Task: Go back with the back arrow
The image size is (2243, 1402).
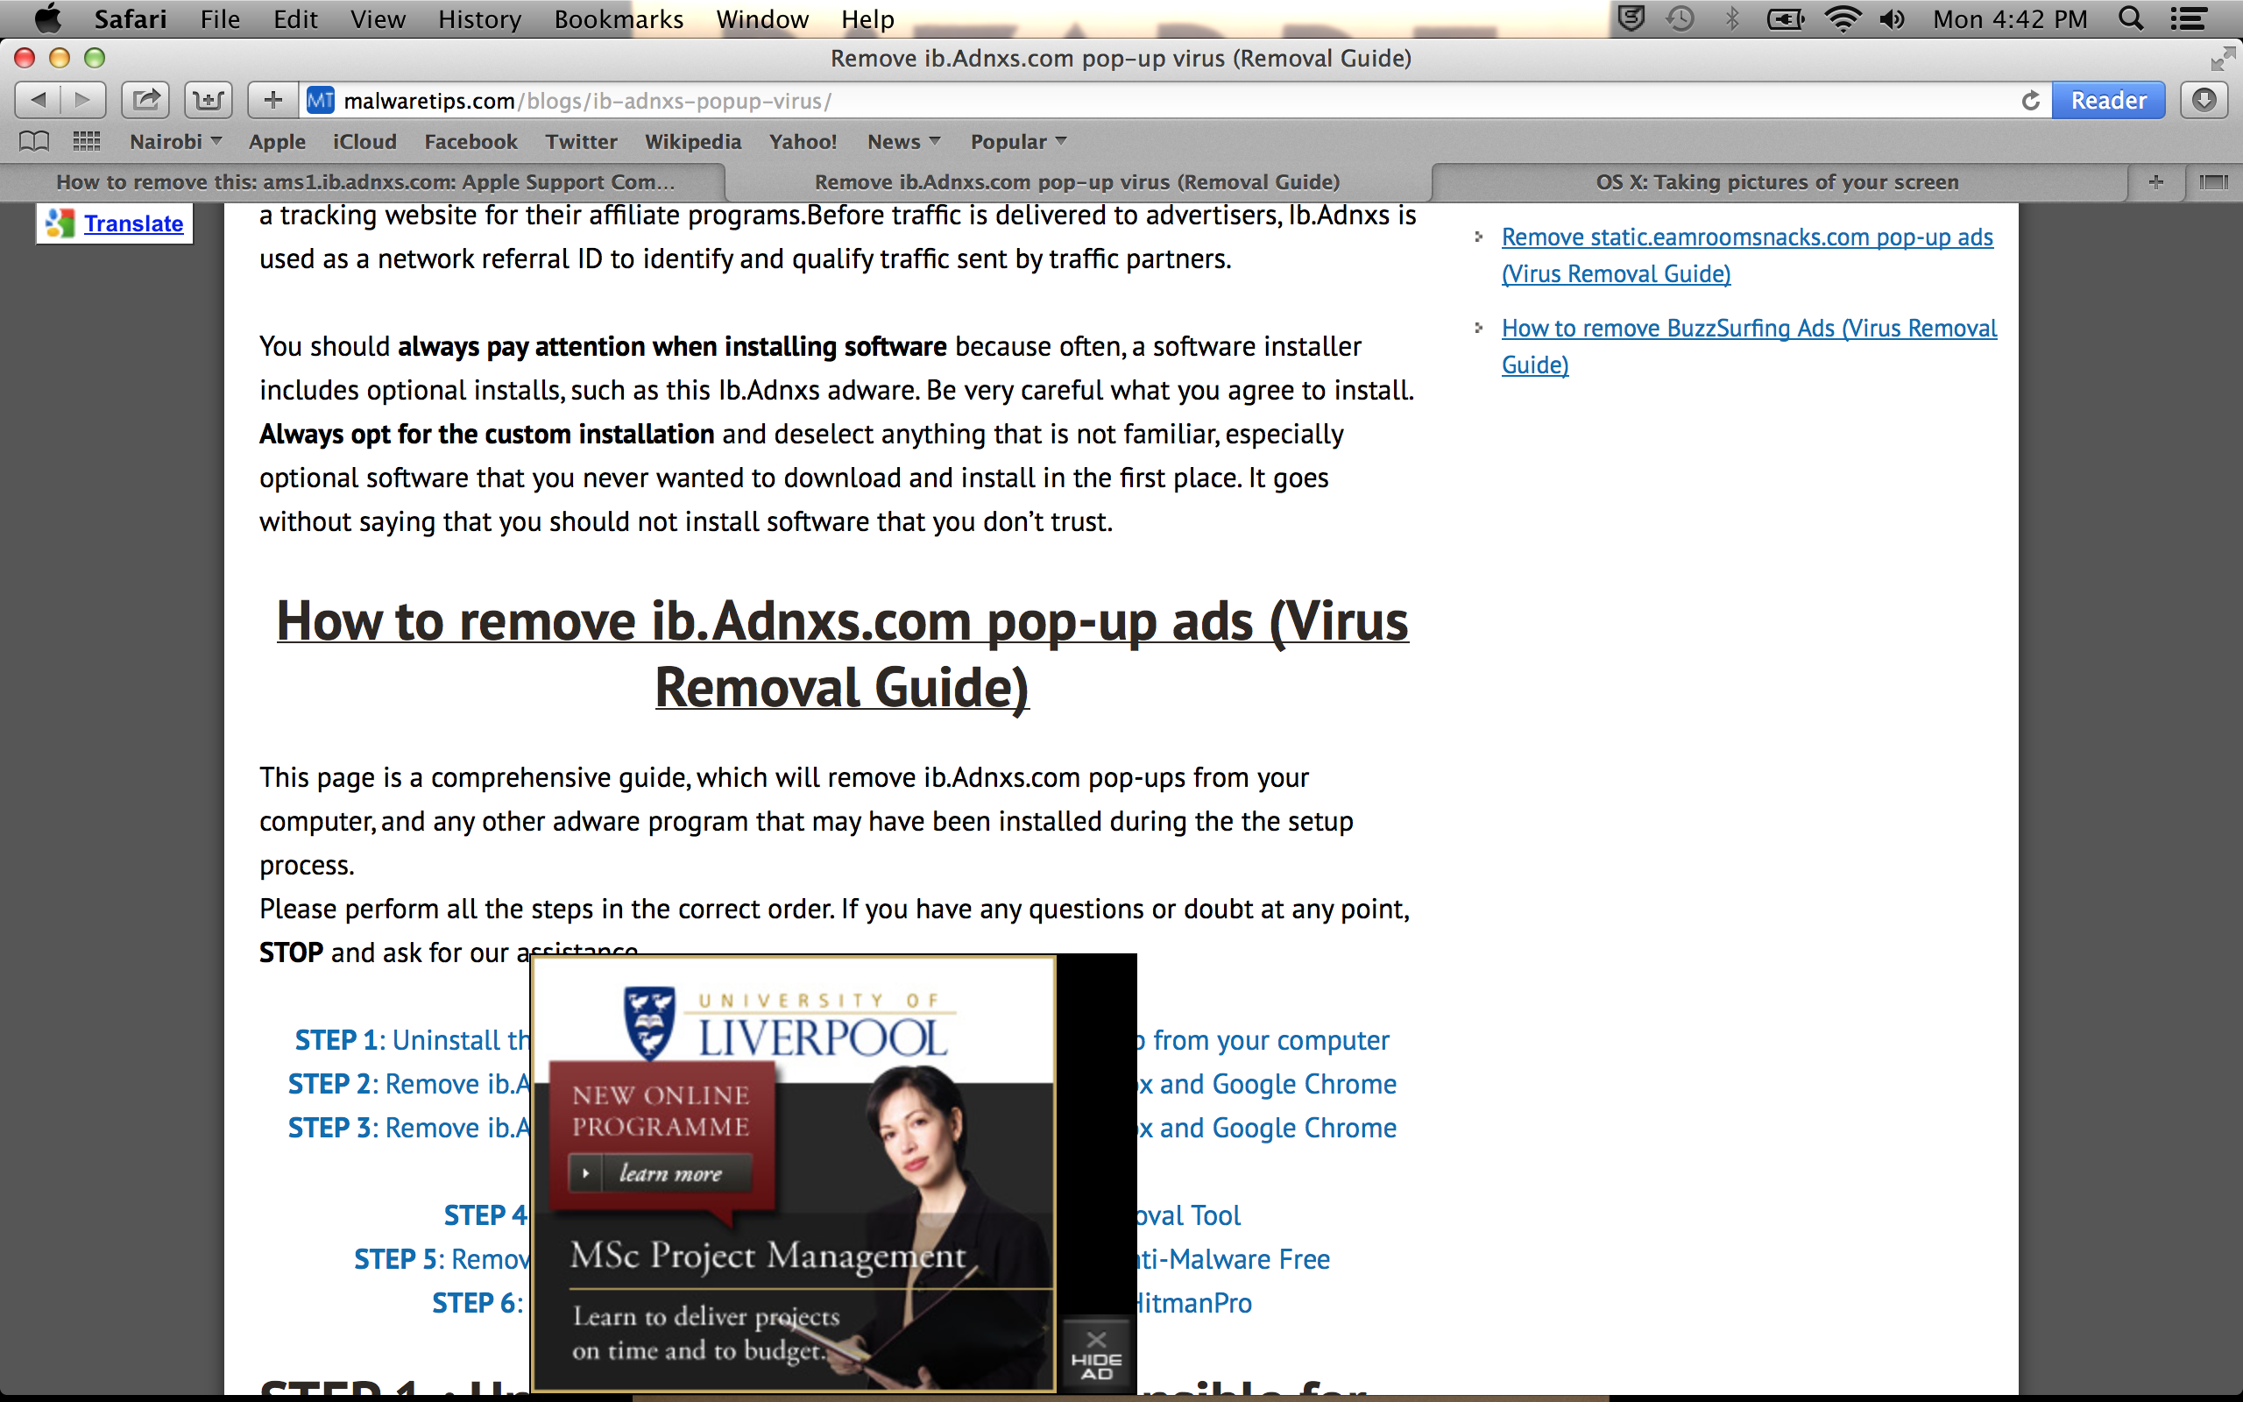Action: point(38,100)
